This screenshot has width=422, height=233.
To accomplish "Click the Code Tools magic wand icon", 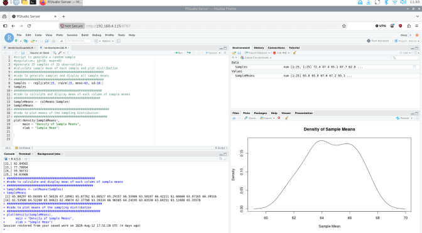I will pyautogui.click(x=60, y=53).
